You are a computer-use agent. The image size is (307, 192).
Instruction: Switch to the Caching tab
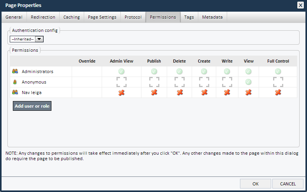[x=71, y=17]
